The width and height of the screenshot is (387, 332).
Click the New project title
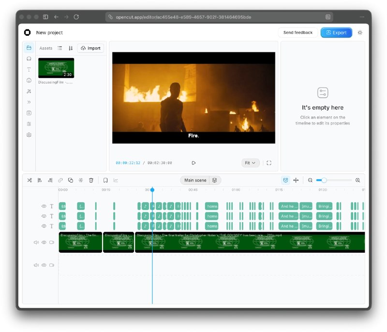pyautogui.click(x=49, y=32)
